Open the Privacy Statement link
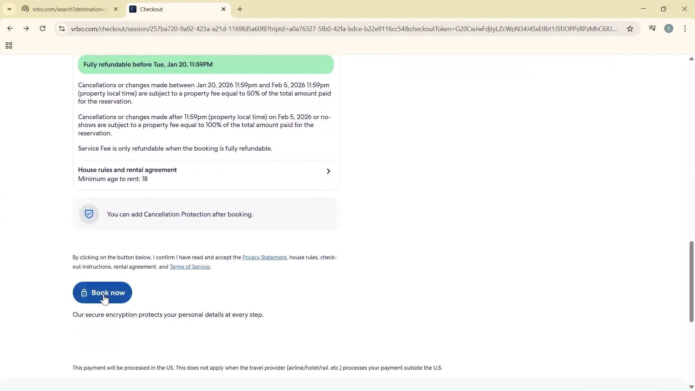 coord(264,257)
